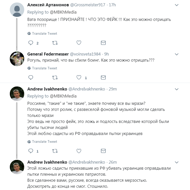190x190 pixels.
Task: Open more options on Алексей Артамонов's tweet
Action: [177, 6]
